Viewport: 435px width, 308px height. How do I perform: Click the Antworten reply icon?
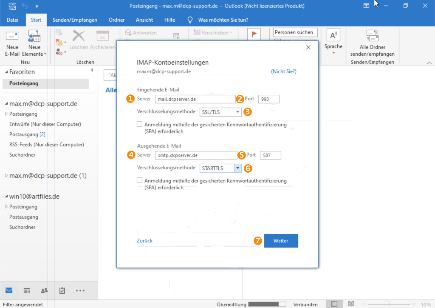pos(128,32)
